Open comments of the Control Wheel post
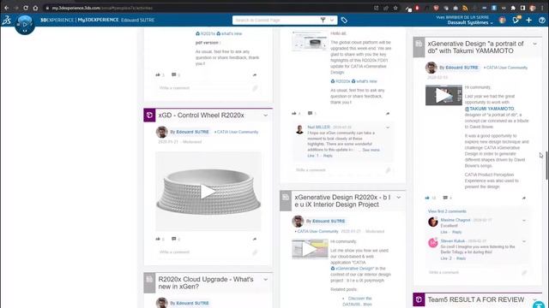 173,239
